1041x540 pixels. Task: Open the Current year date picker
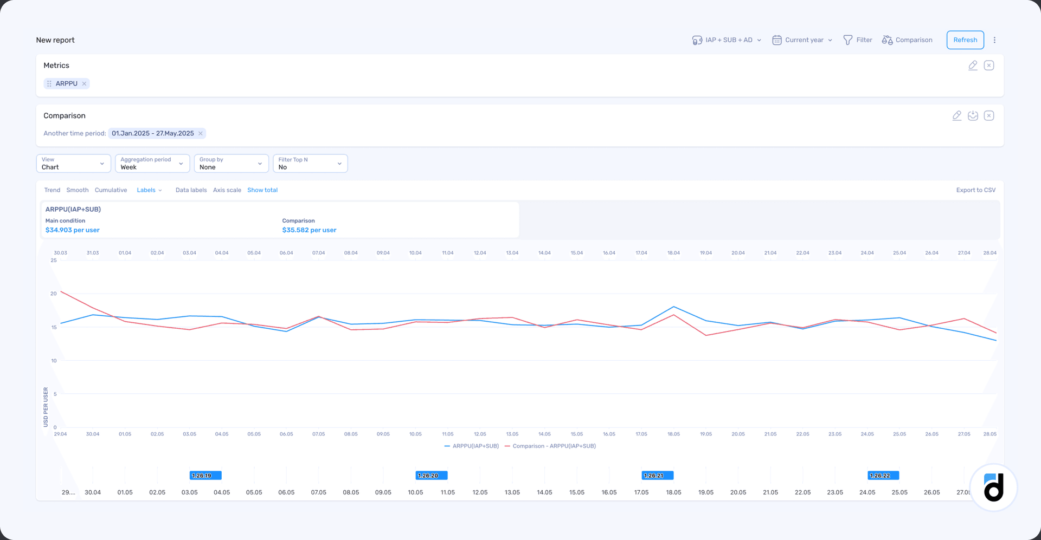pos(802,40)
